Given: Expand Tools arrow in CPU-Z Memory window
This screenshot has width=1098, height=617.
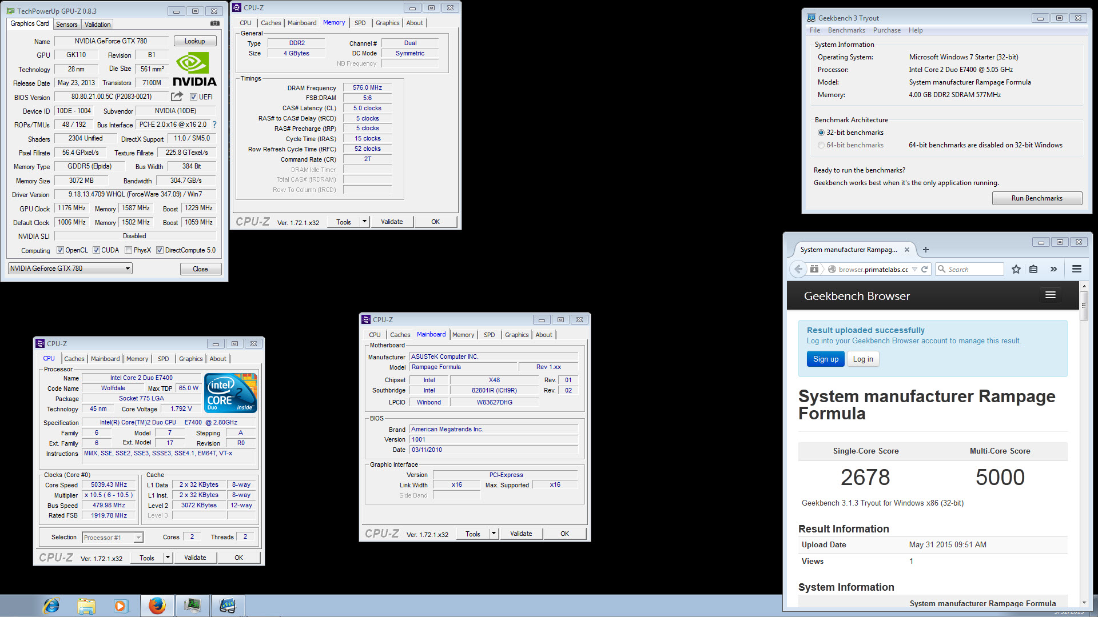Looking at the screenshot, I should pyautogui.click(x=364, y=222).
